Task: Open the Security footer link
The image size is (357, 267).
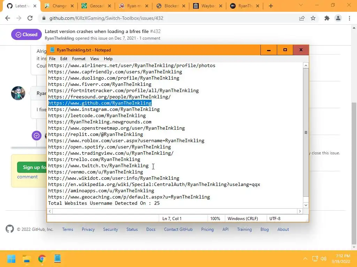Action: 111,229
